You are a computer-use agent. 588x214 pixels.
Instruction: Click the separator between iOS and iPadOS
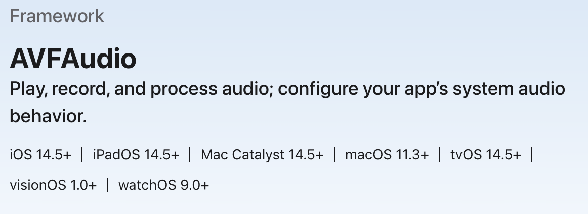pyautogui.click(x=82, y=154)
